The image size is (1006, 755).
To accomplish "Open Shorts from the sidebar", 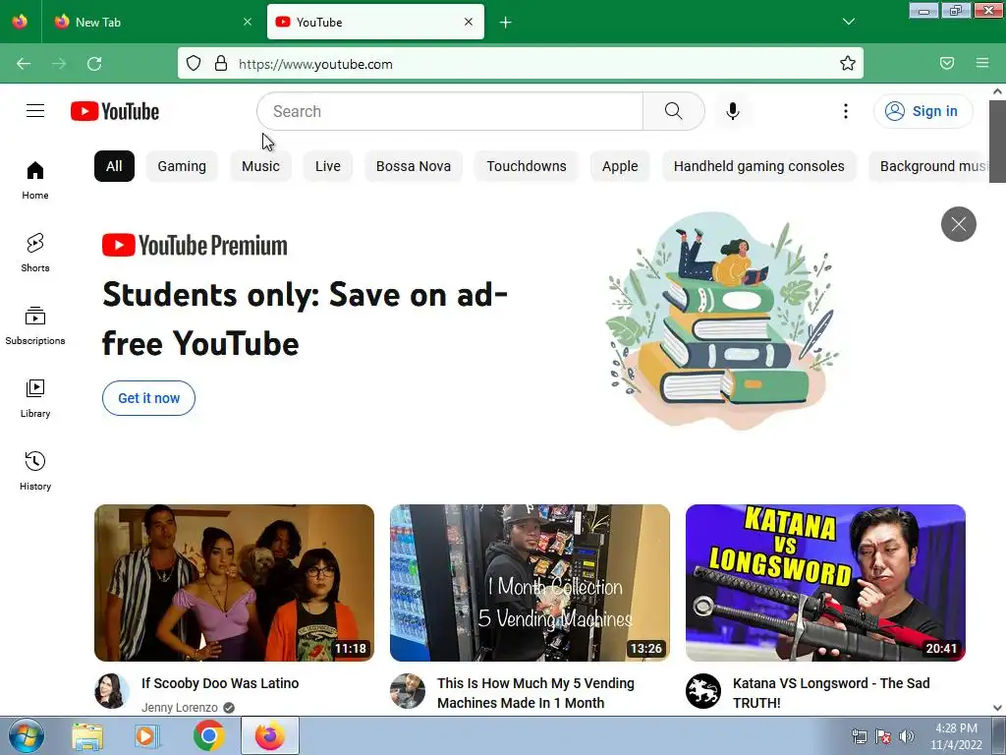I will pos(35,253).
